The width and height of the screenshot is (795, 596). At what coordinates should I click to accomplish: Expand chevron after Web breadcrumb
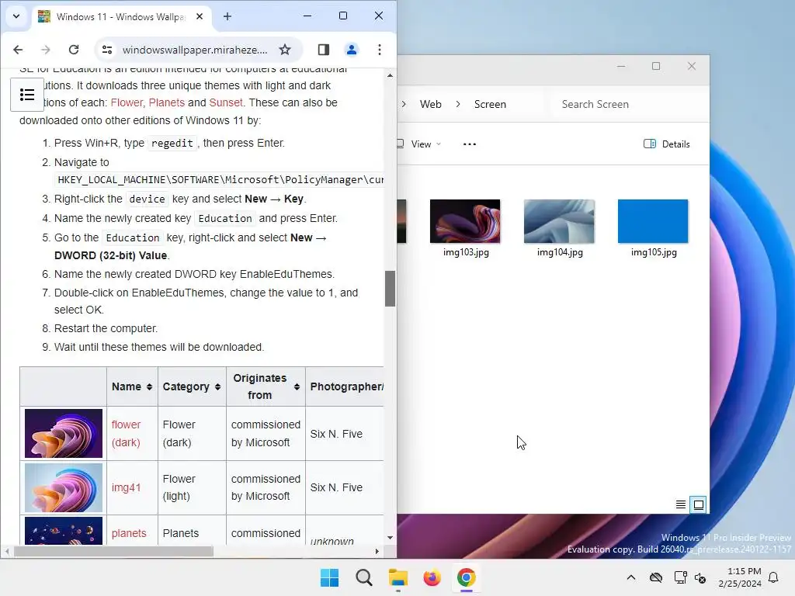tap(458, 105)
